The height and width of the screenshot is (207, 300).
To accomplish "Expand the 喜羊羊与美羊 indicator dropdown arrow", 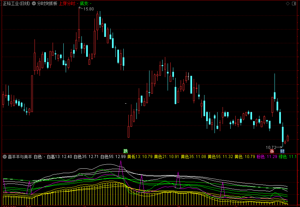I will [5, 157].
